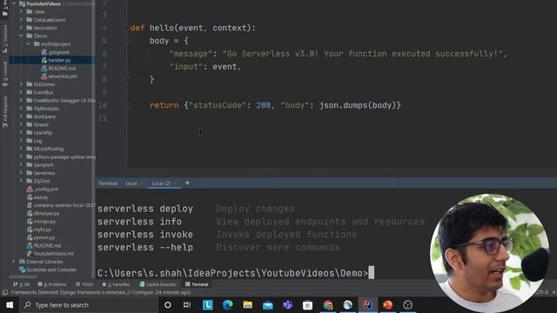This screenshot has height=313, width=557.
Task: Click the serverless.yml file icon
Action: click(x=44, y=77)
